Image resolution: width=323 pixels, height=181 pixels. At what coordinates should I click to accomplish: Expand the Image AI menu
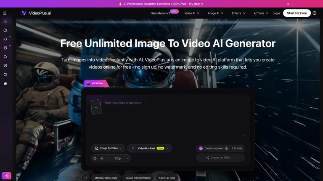click(216, 13)
